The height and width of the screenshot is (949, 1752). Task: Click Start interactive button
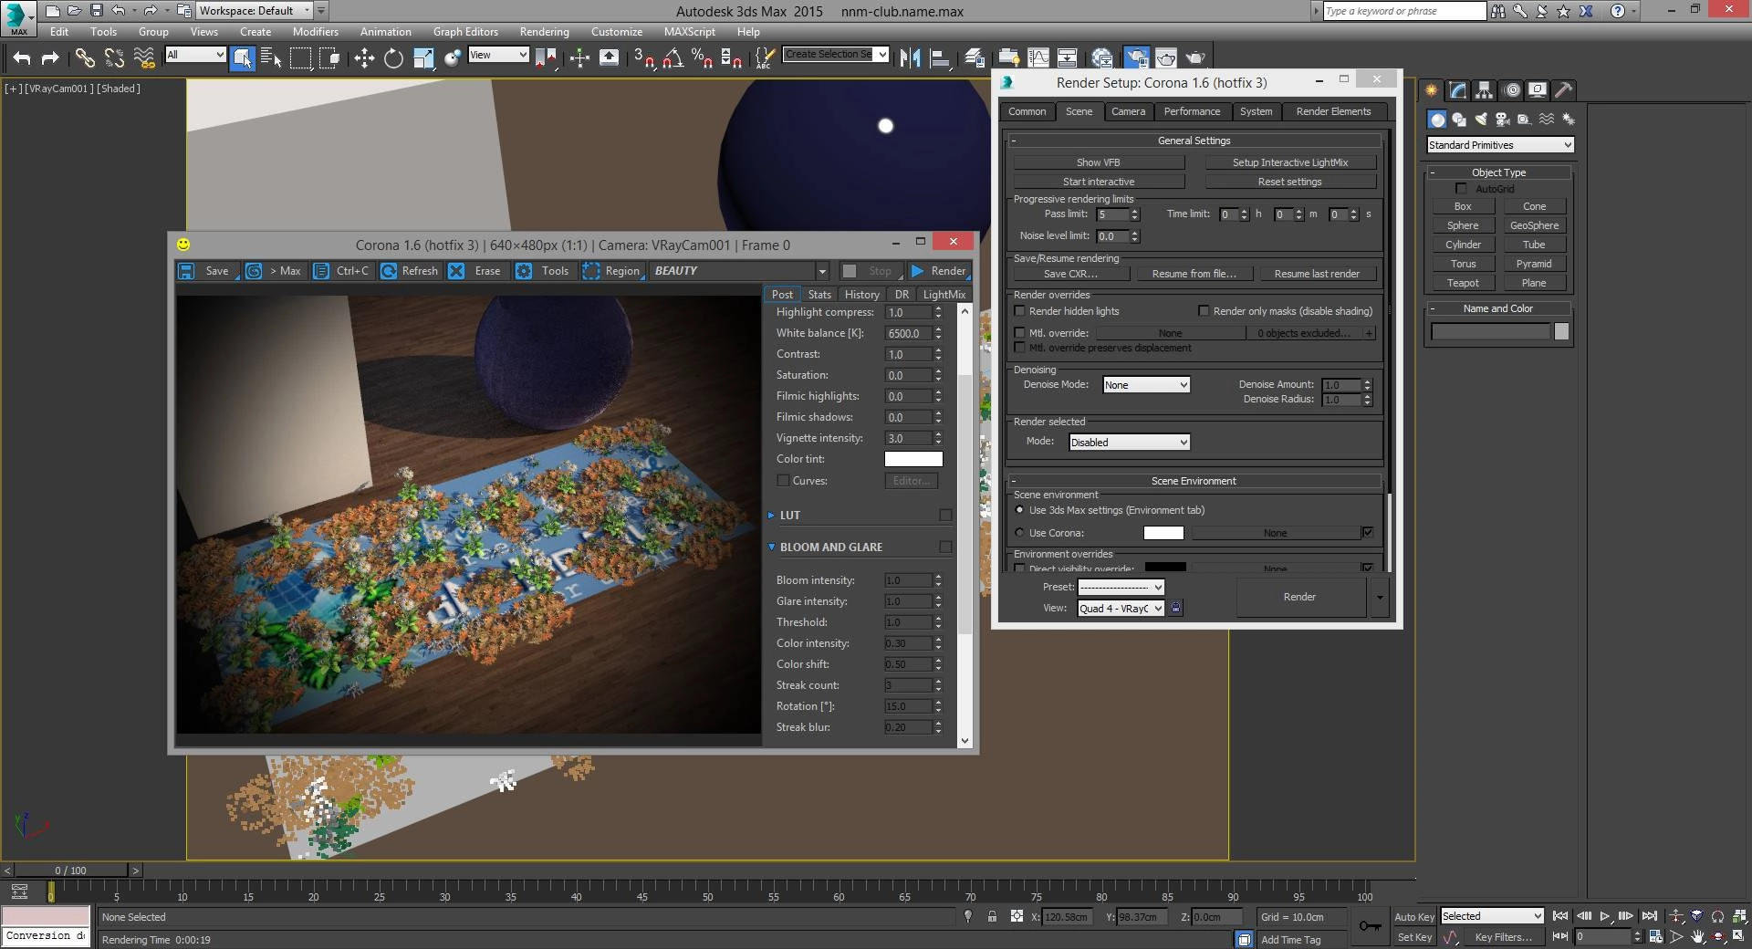click(x=1099, y=182)
